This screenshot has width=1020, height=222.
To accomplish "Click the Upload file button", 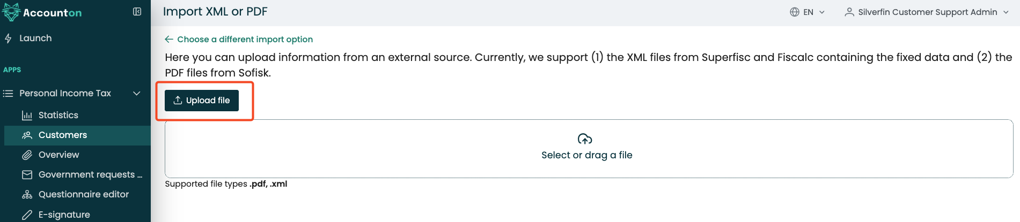I will pyautogui.click(x=202, y=101).
